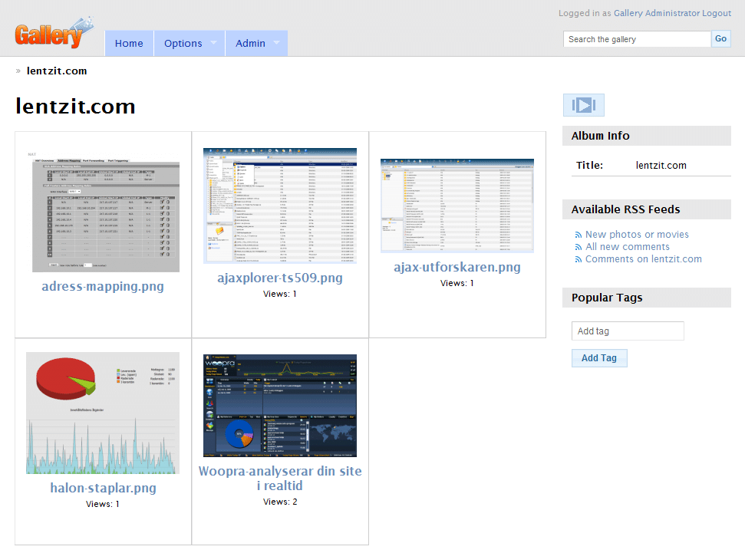Open the Home menu tab

coord(129,44)
